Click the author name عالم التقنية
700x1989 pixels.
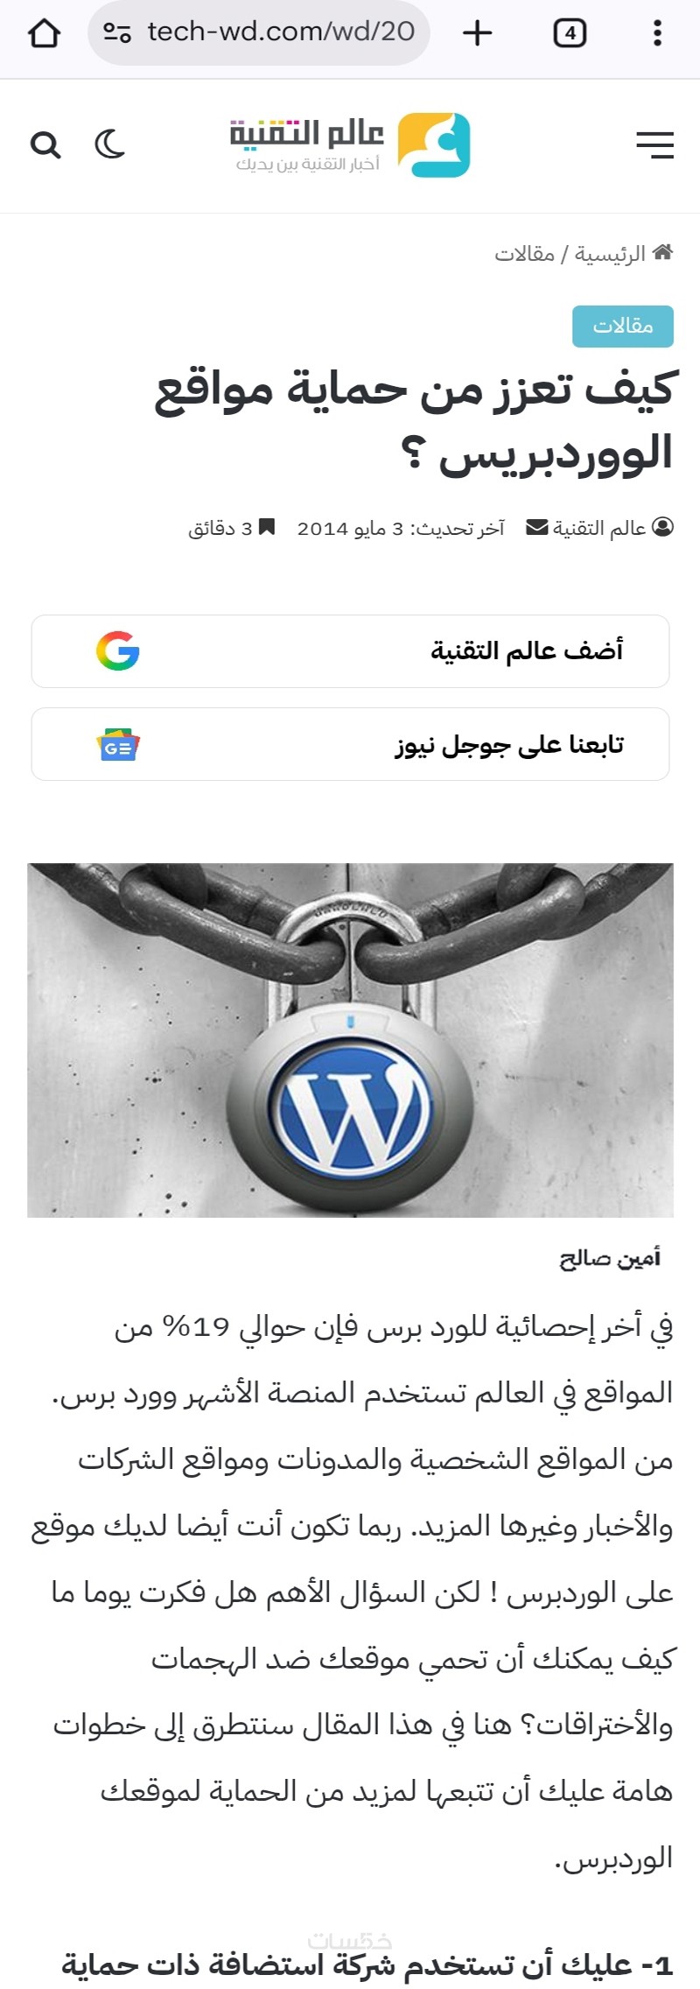click(x=599, y=528)
